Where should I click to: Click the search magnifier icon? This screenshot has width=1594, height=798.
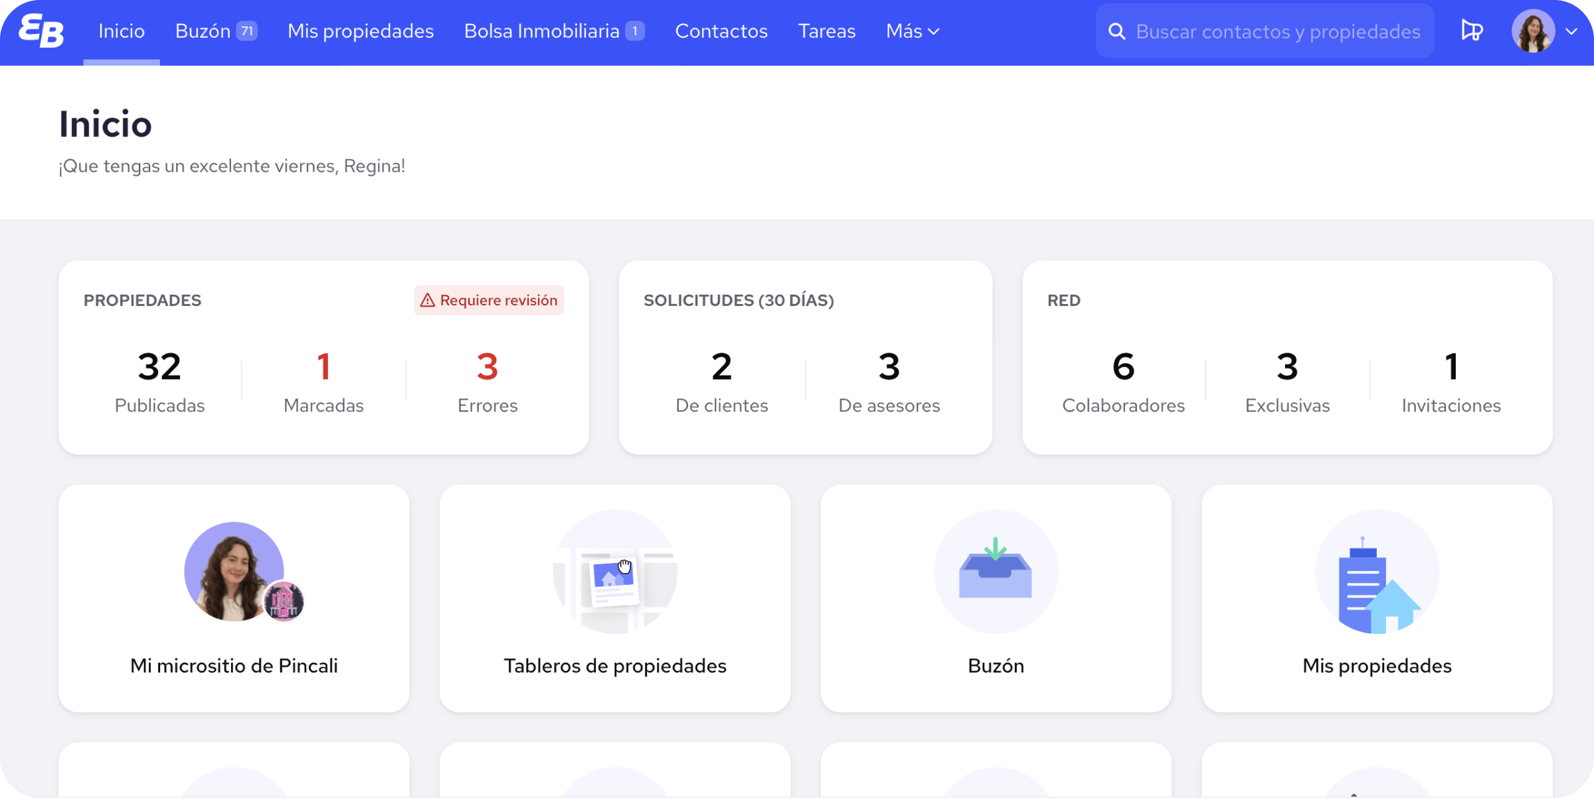click(1117, 31)
